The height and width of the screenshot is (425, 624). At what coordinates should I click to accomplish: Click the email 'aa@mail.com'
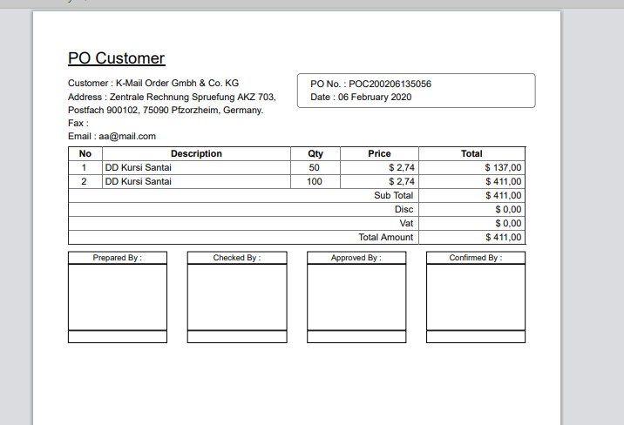127,137
